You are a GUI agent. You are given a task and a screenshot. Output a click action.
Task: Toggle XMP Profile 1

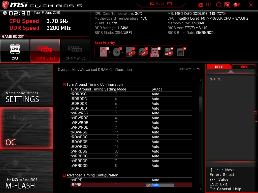[45, 51]
